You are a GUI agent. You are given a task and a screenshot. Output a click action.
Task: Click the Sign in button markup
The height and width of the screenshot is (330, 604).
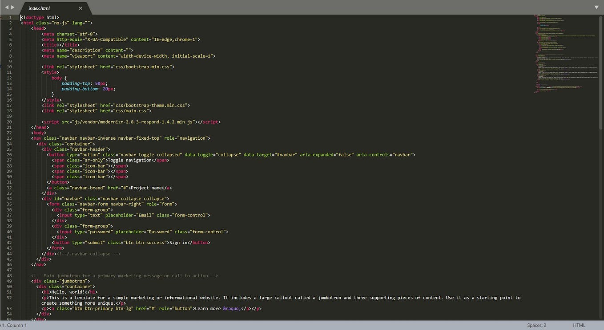(x=178, y=243)
